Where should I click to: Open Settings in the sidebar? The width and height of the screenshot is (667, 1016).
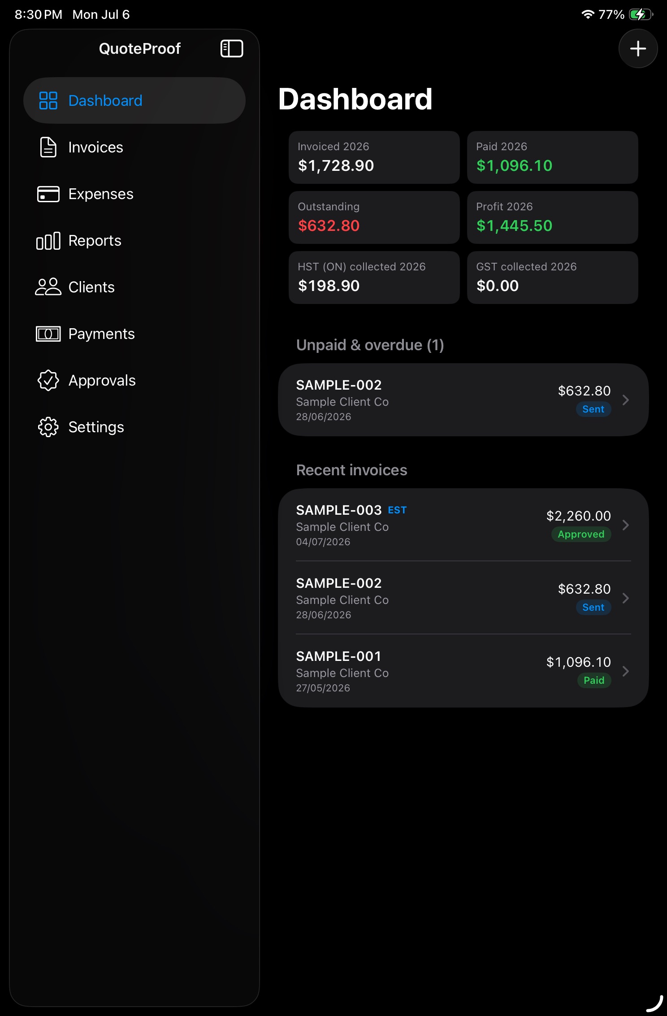pyautogui.click(x=134, y=427)
